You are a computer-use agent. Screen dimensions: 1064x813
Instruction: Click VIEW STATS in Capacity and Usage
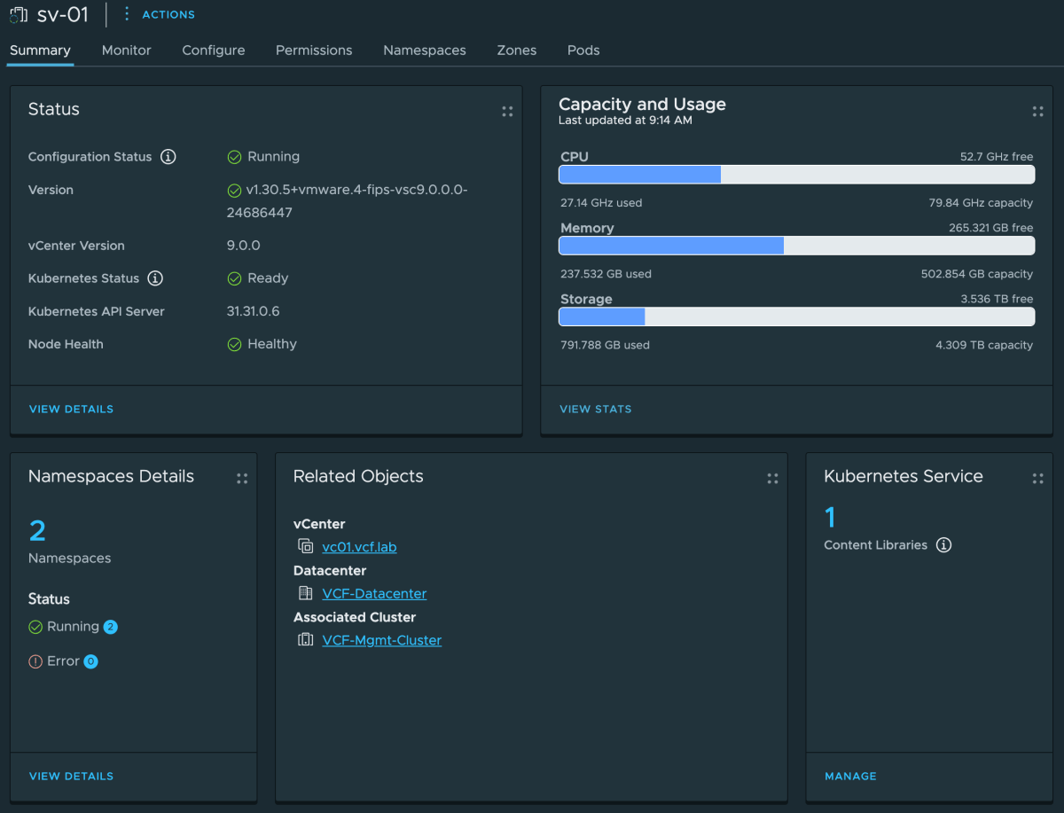pyautogui.click(x=595, y=409)
